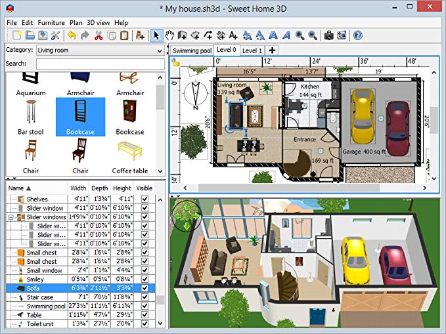Collapse the Slider windows group in furniture list
Image resolution: width=446 pixels, height=334 pixels.
pos(11,217)
